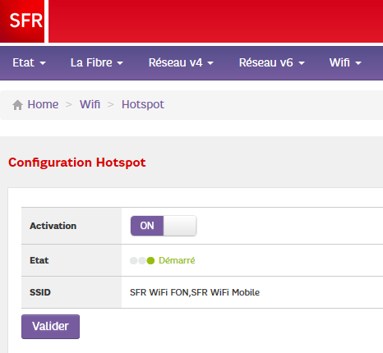
Task: Expand the La Fibre dropdown arrow
Action: [120, 63]
